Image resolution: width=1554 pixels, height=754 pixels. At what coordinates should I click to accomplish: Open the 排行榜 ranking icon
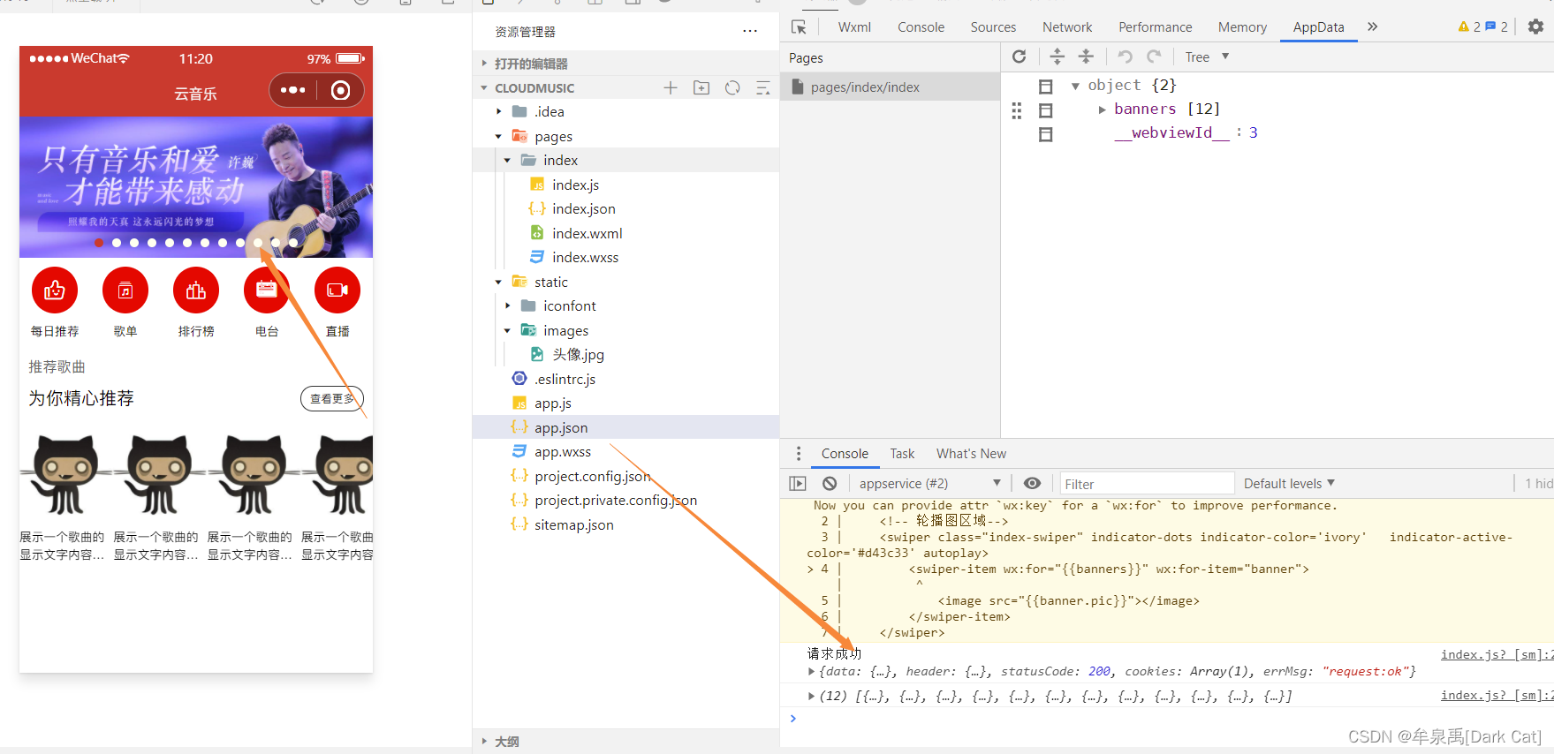click(196, 290)
